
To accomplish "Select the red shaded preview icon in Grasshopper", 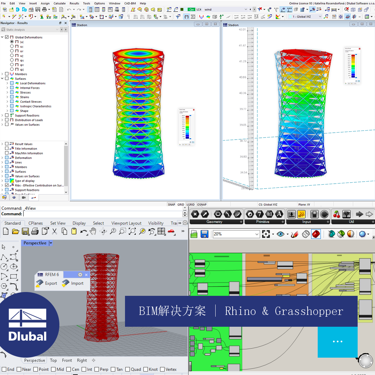I will click(x=316, y=234).
